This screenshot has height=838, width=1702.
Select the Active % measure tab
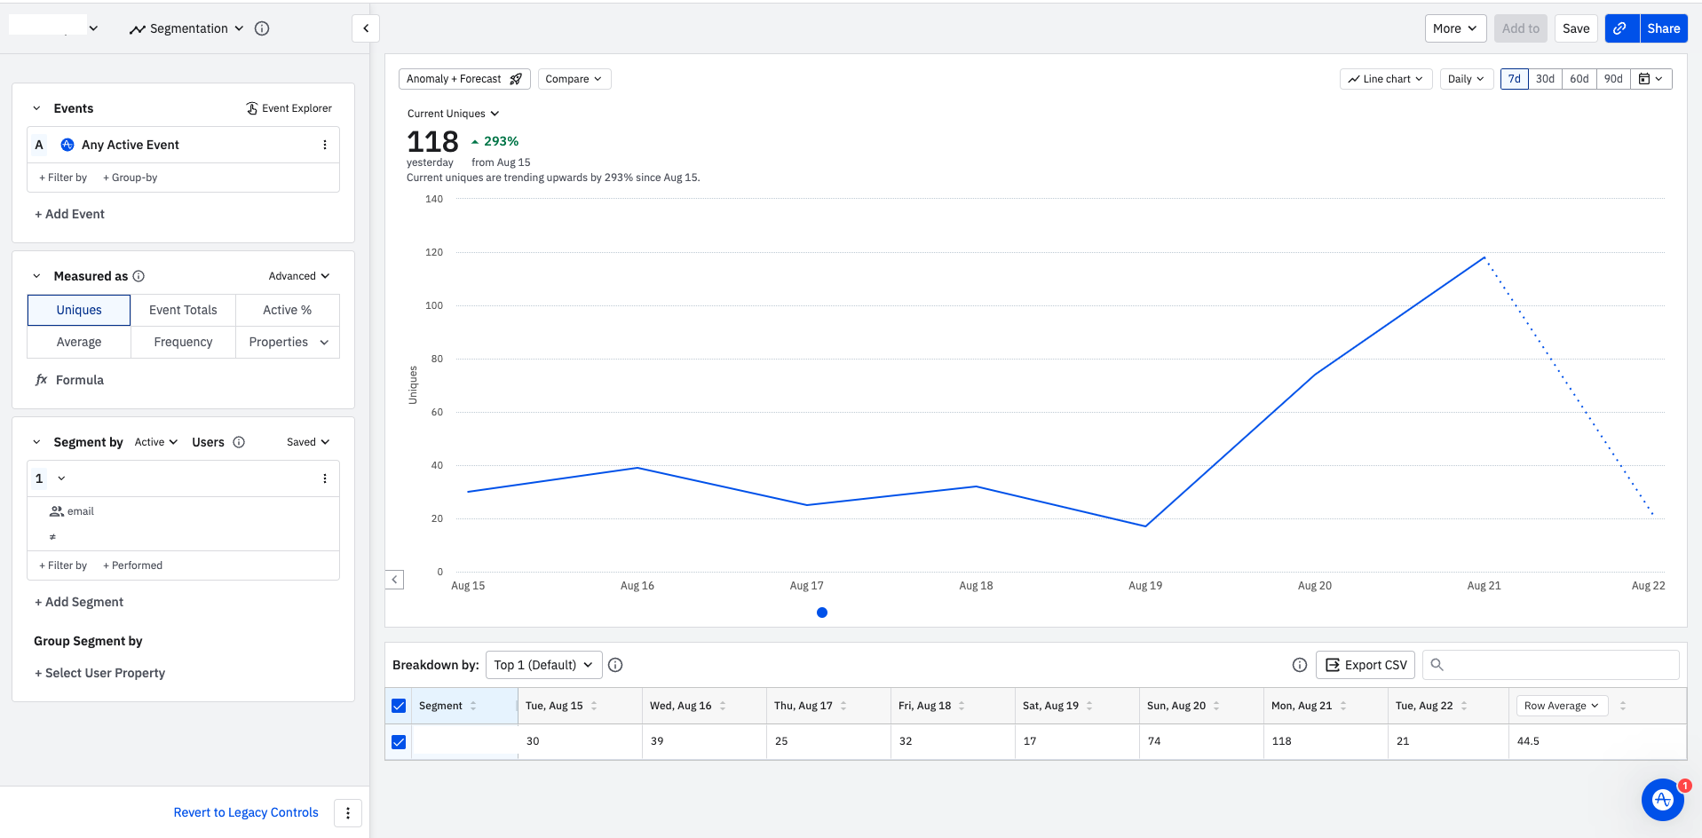click(x=287, y=310)
